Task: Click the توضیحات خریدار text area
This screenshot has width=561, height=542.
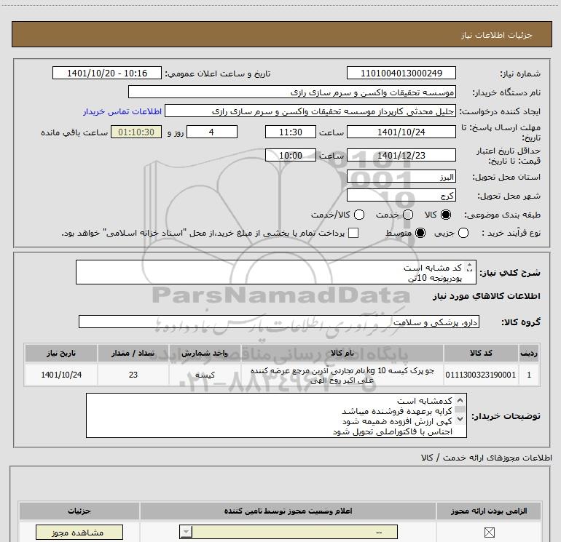Action: click(x=276, y=415)
